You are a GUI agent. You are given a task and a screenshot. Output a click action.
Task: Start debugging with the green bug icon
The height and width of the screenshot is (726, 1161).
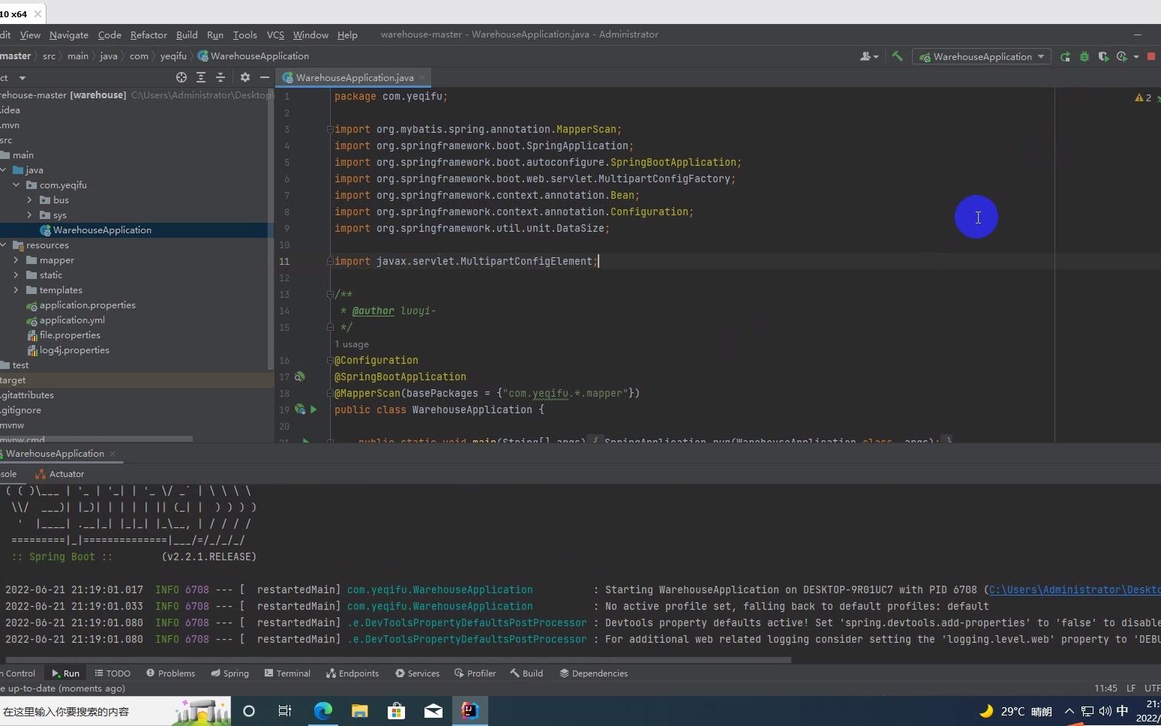pyautogui.click(x=1084, y=57)
